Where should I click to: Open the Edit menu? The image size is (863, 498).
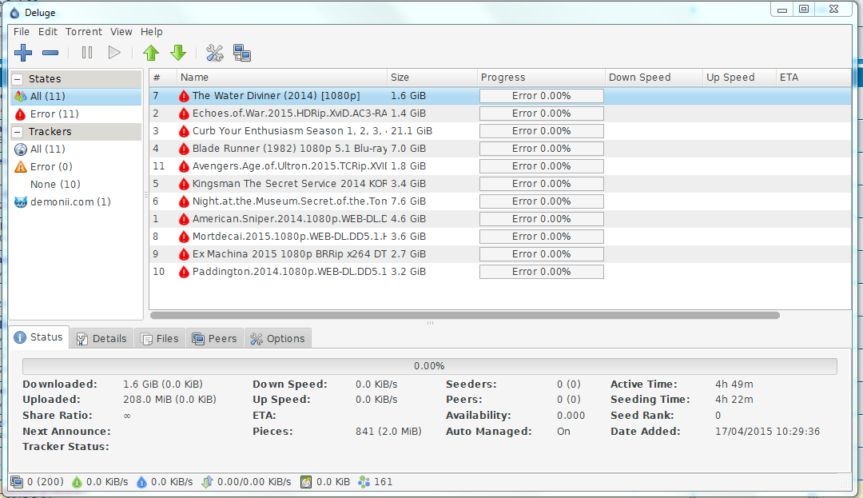pos(47,32)
